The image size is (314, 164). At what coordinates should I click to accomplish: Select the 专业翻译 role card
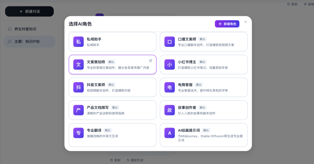113,135
